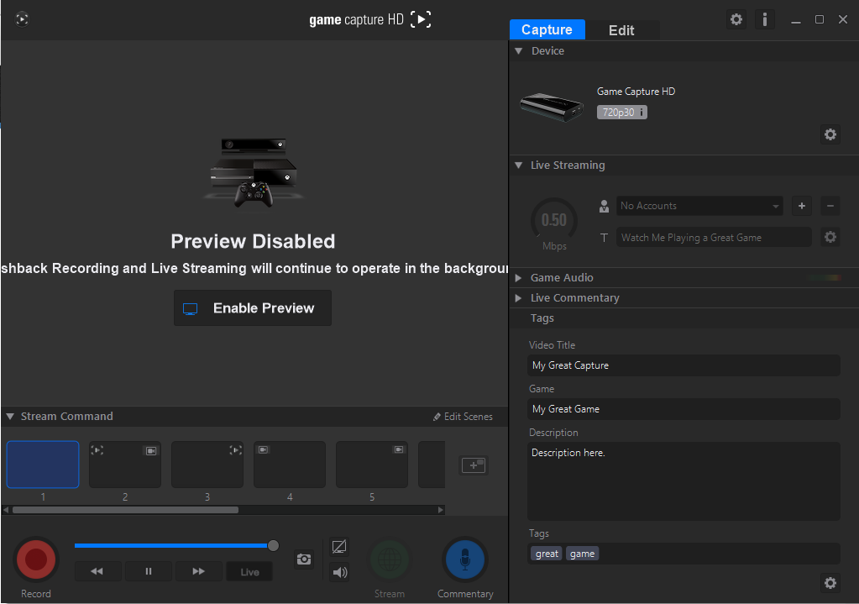This screenshot has height=604, width=859.
Task: Open Edit Scenes
Action: (463, 417)
